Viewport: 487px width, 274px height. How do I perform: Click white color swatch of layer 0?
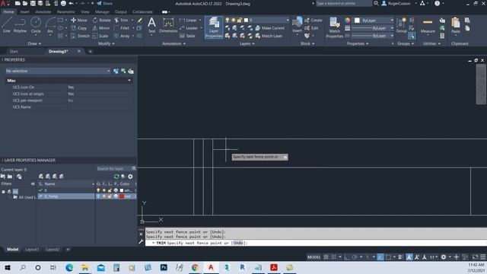pyautogui.click(x=122, y=190)
